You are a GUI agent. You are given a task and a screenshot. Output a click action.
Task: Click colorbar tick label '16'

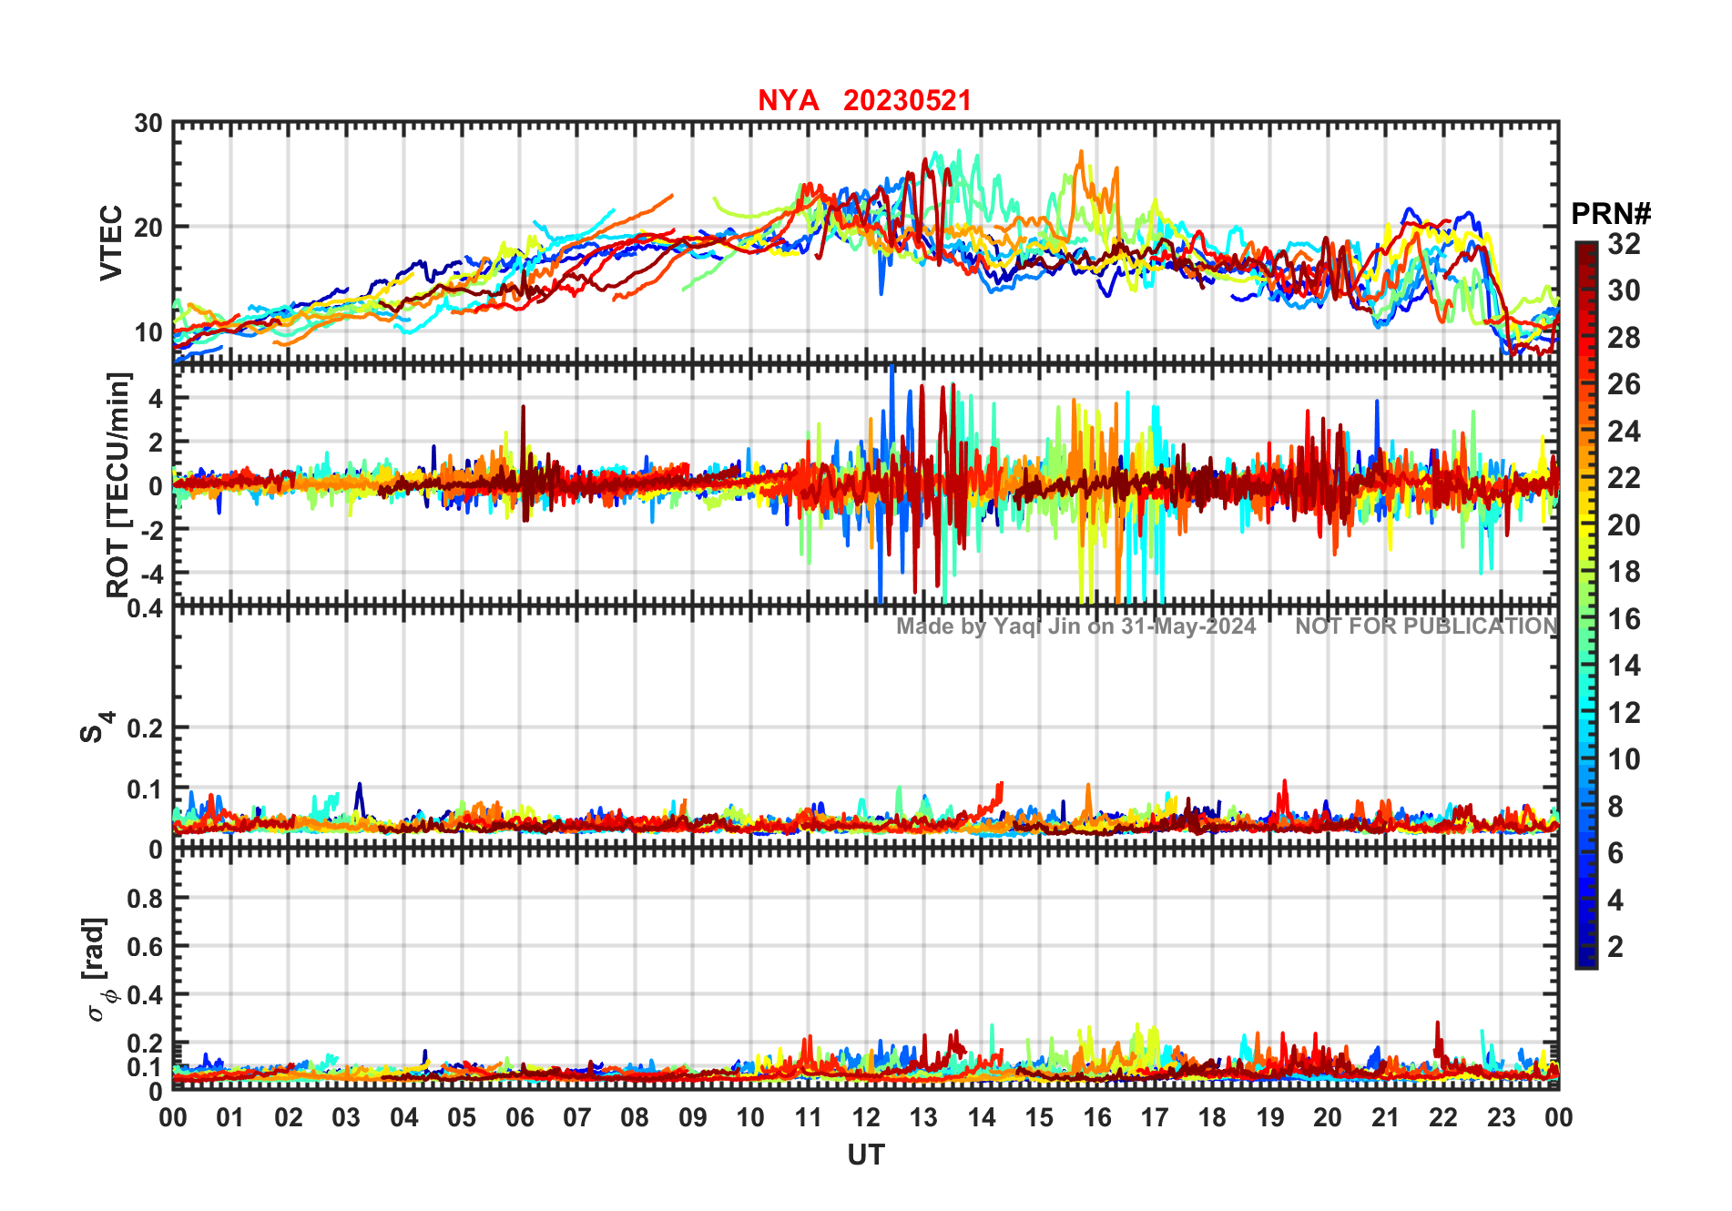(x=1624, y=619)
